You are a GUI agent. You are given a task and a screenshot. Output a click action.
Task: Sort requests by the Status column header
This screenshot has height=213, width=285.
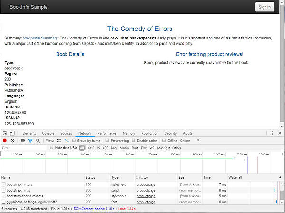pos(90,177)
